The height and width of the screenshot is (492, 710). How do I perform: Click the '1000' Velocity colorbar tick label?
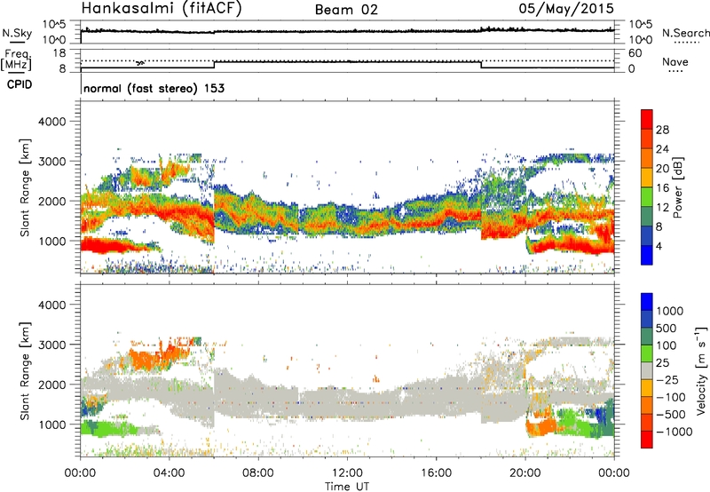point(670,311)
